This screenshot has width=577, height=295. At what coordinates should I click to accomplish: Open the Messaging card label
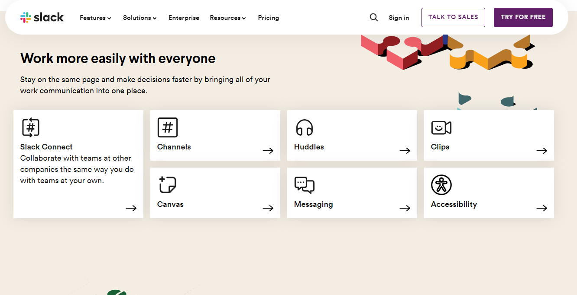pos(314,204)
